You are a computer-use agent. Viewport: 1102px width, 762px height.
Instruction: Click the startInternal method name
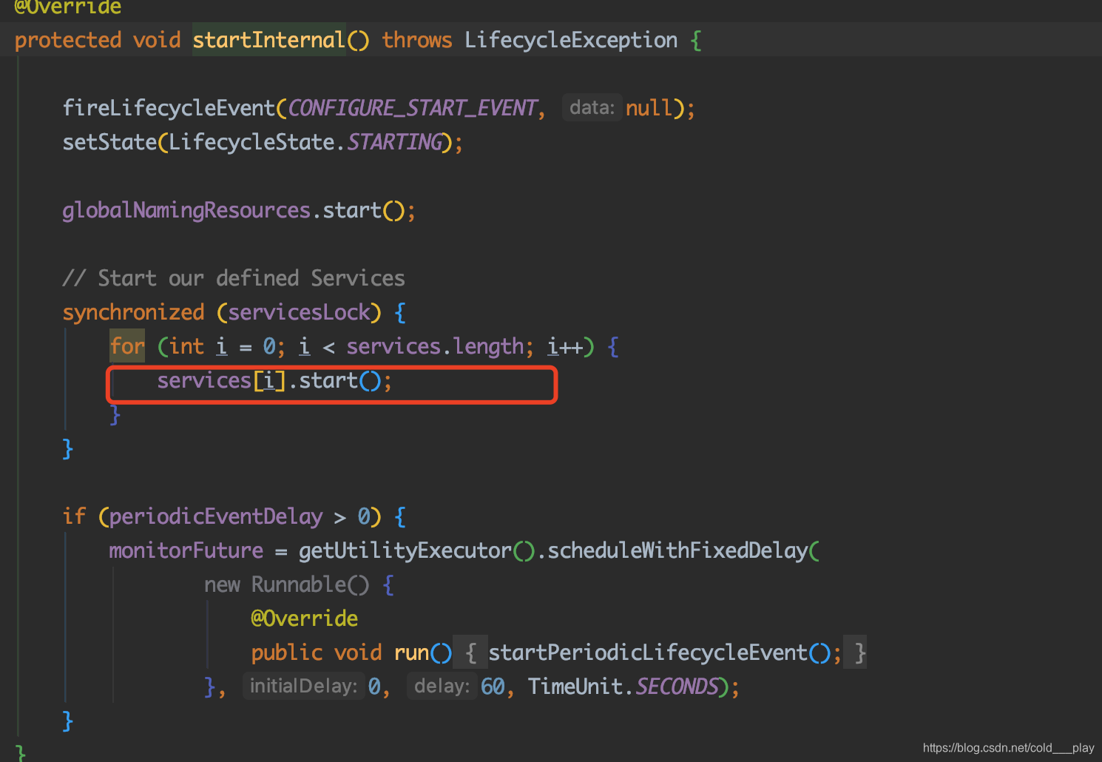point(268,40)
